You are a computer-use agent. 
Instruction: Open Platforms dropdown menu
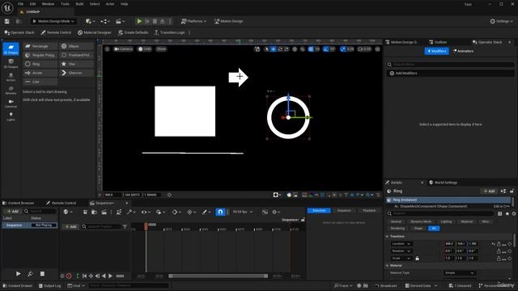[x=193, y=21]
